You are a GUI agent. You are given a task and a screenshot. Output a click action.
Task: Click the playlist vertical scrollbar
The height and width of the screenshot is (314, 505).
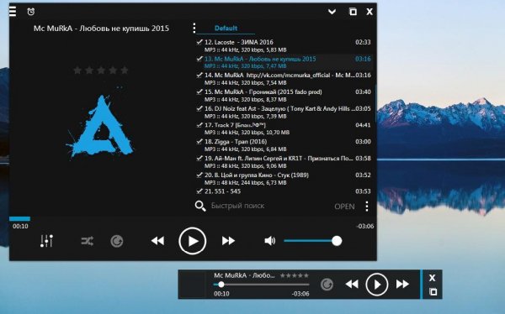(x=375, y=102)
